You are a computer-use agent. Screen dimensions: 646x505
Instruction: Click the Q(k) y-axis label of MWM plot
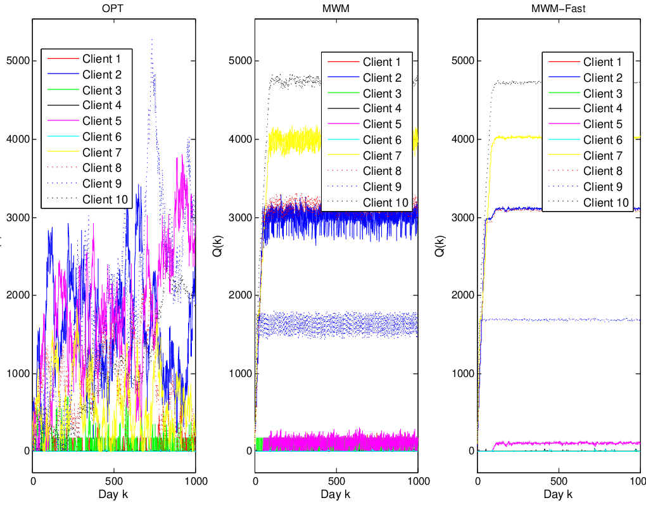(217, 246)
